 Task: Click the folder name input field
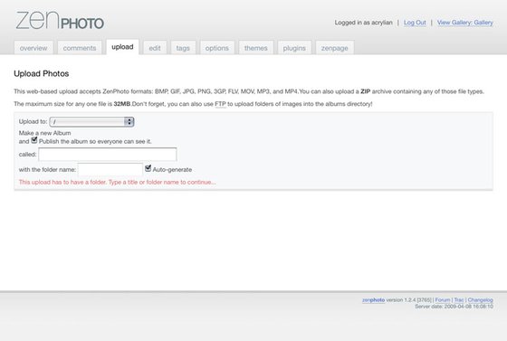(x=110, y=169)
